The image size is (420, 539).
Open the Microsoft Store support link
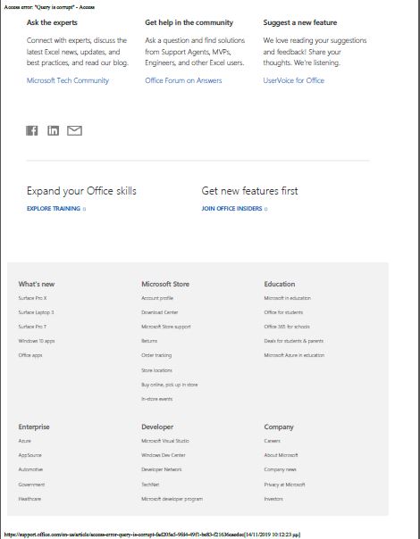pos(166,327)
